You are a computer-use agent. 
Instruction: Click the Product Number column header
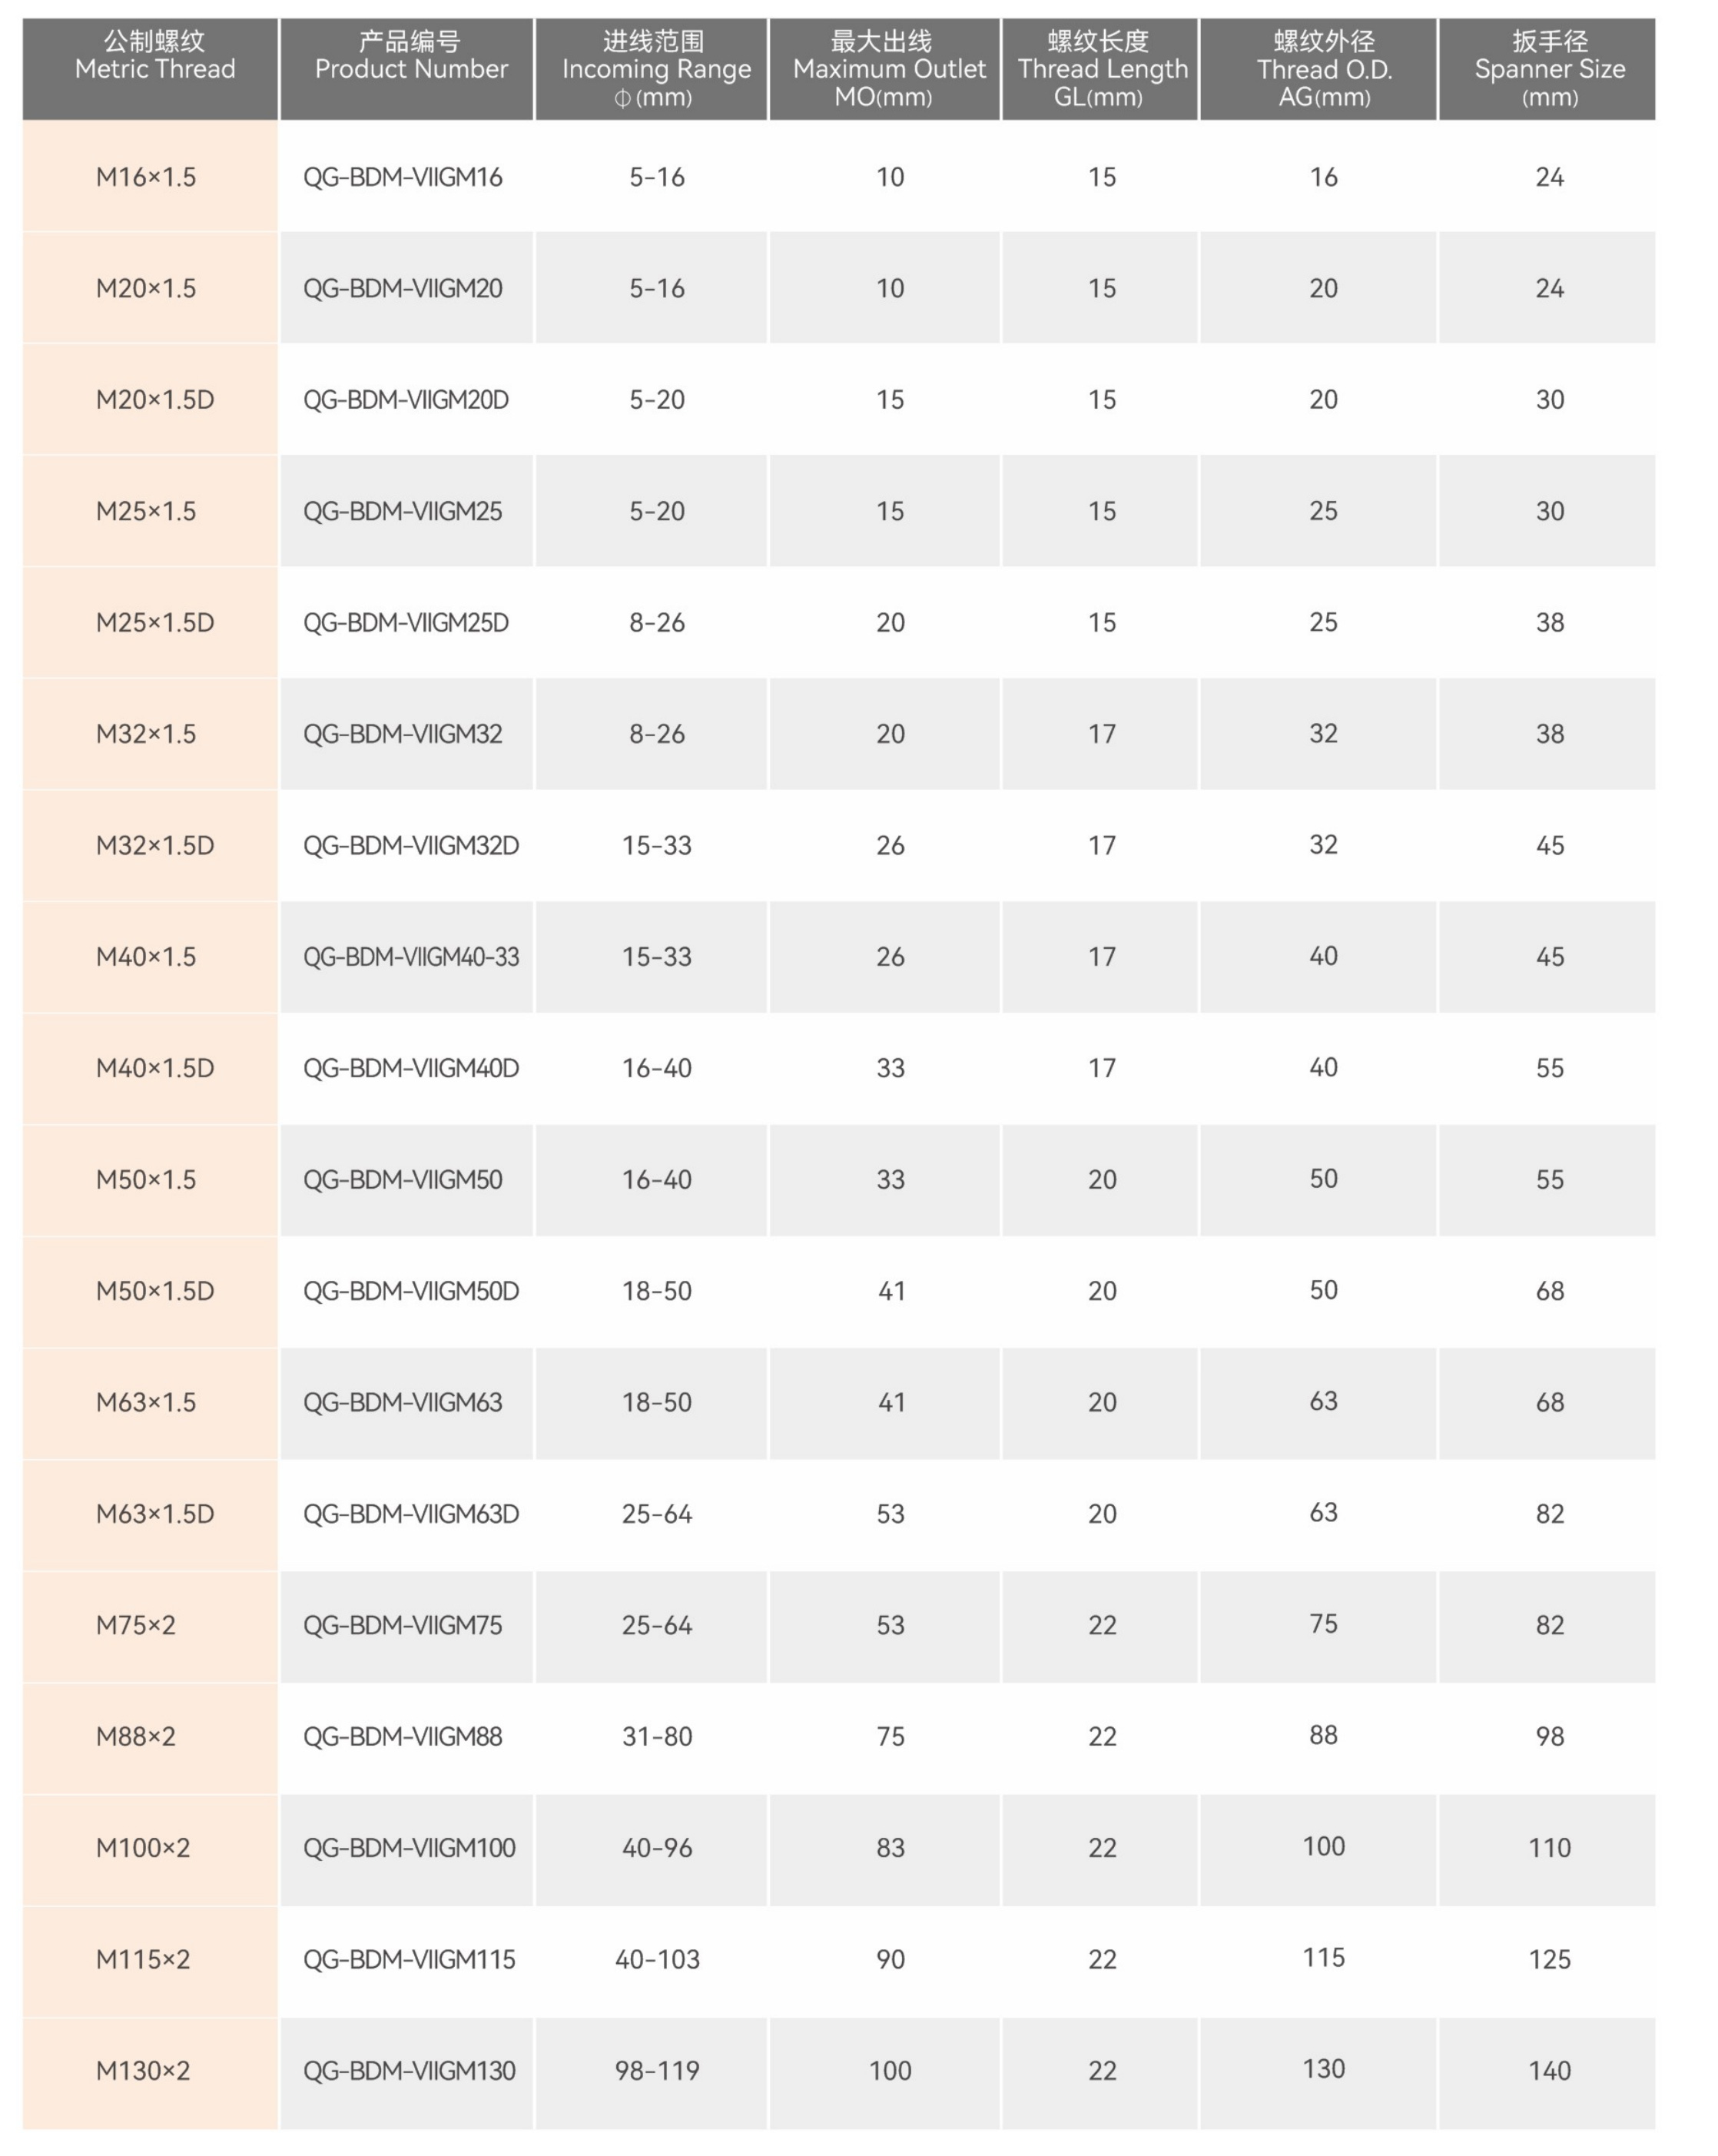[x=410, y=68]
